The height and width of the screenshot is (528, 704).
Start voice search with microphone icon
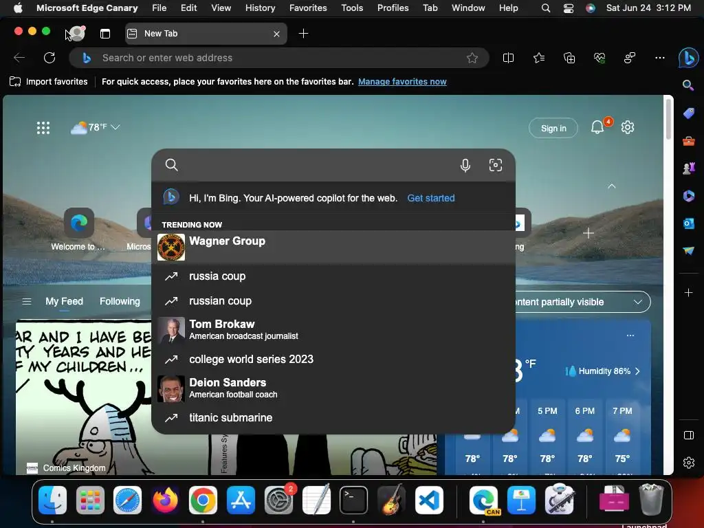[x=465, y=165]
